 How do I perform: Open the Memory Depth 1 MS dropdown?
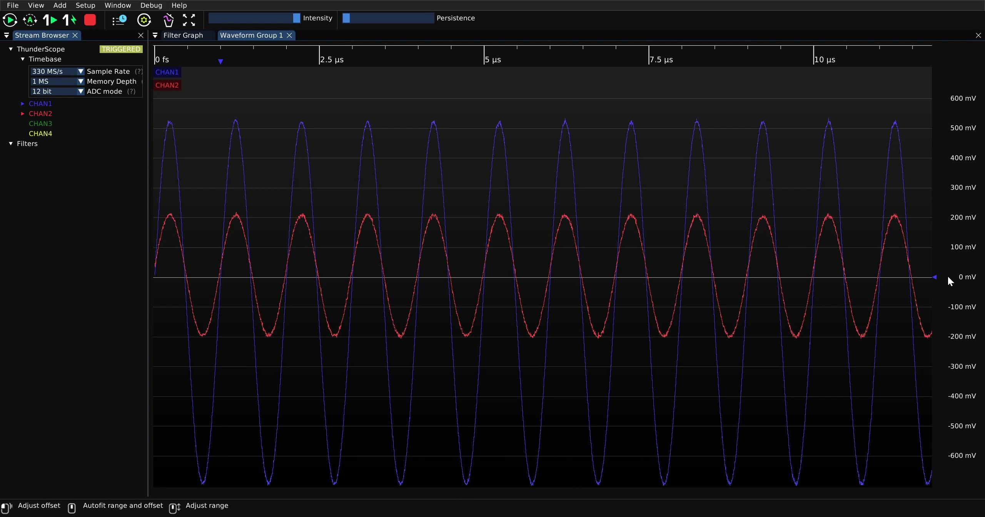(x=57, y=81)
